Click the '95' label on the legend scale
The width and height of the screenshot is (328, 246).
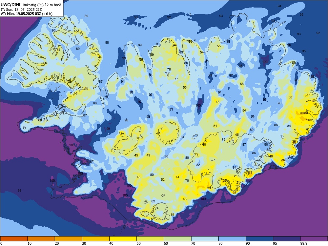[x=275, y=243]
